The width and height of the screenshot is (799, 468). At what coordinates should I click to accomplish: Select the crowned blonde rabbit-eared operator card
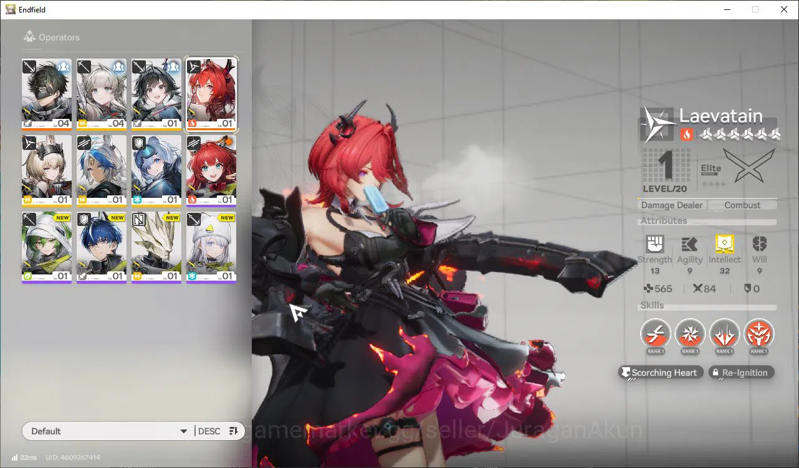[47, 171]
